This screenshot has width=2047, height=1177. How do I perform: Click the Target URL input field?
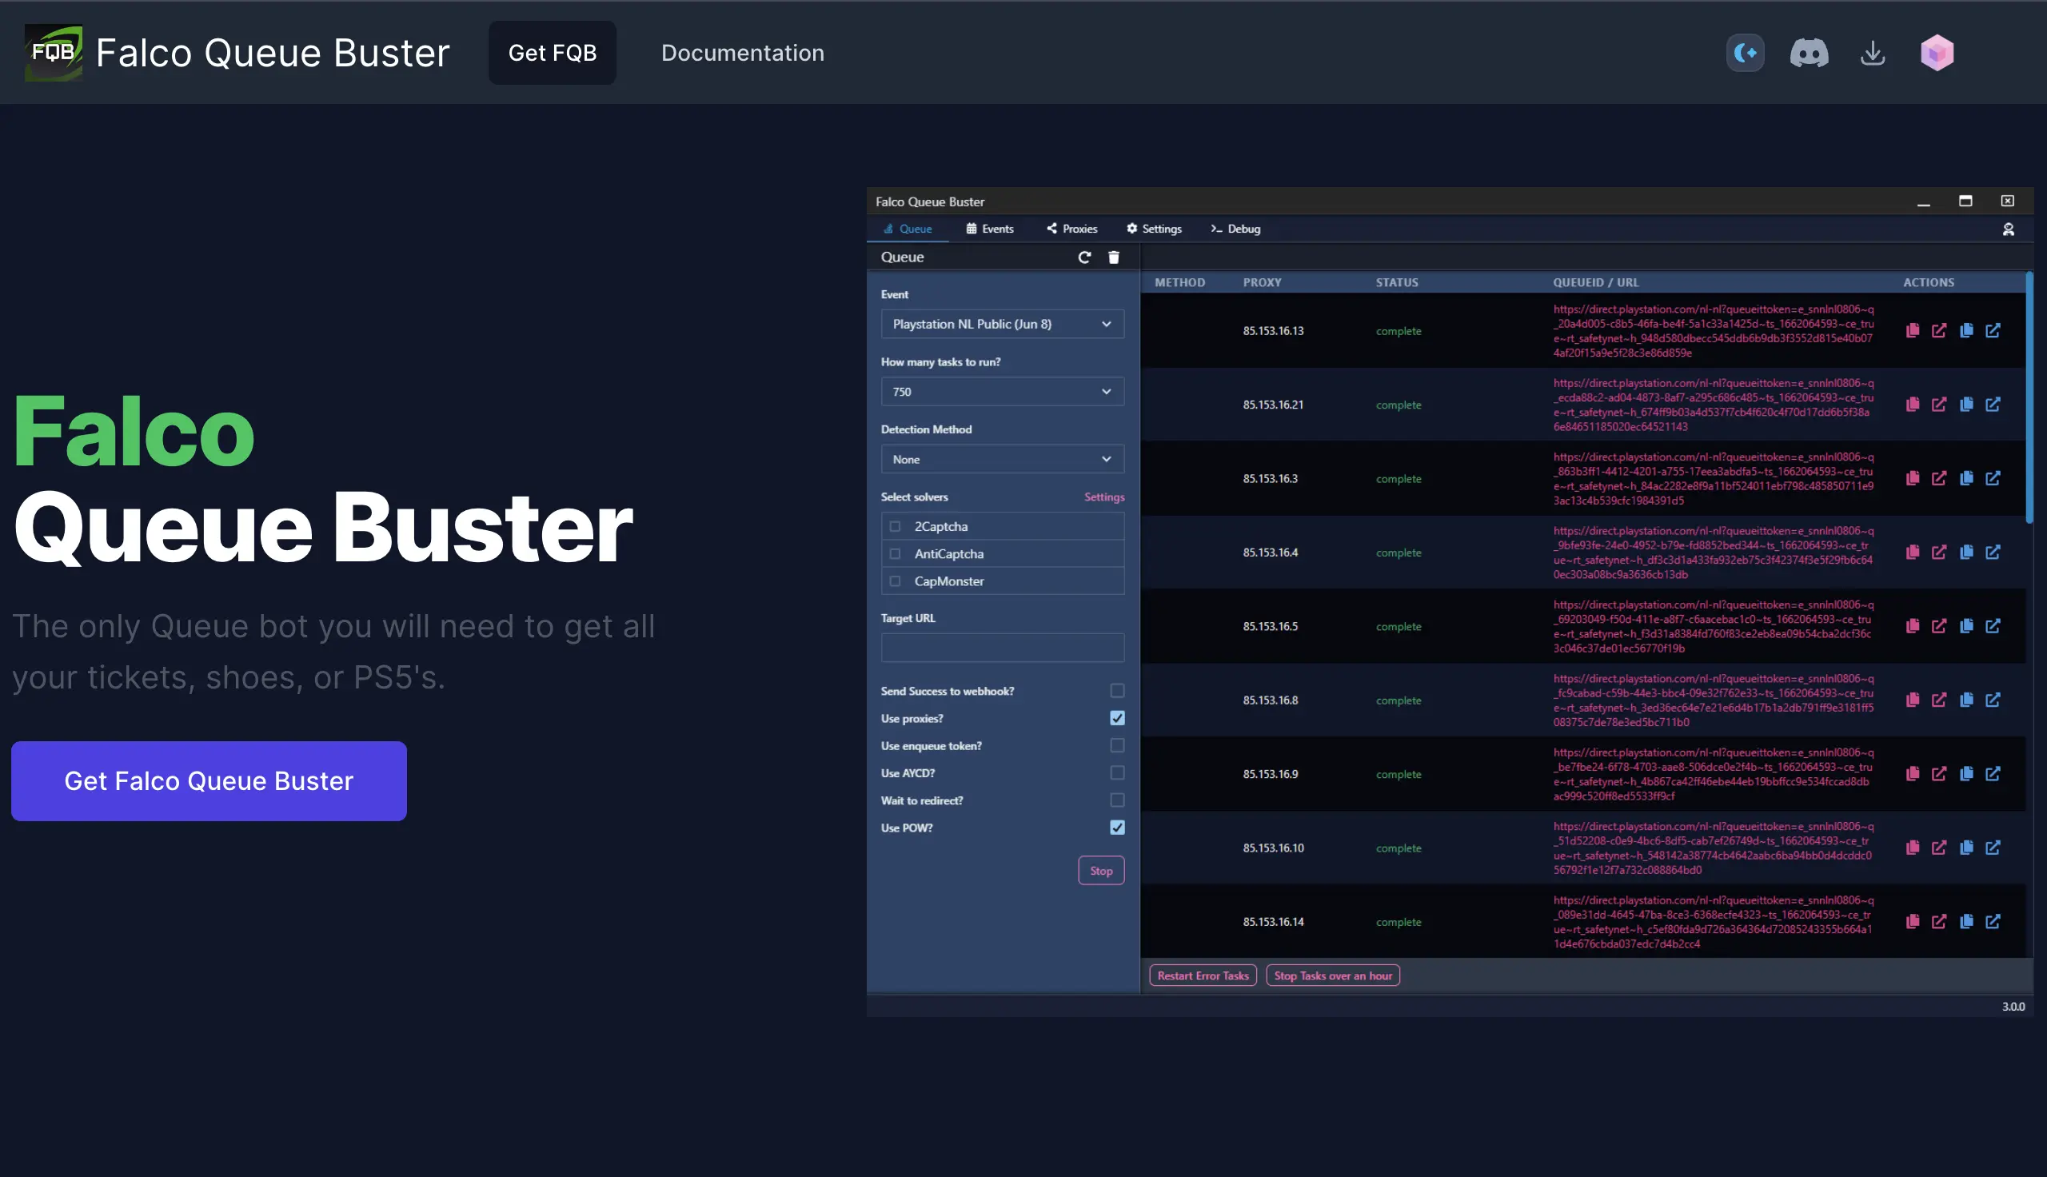[1001, 648]
